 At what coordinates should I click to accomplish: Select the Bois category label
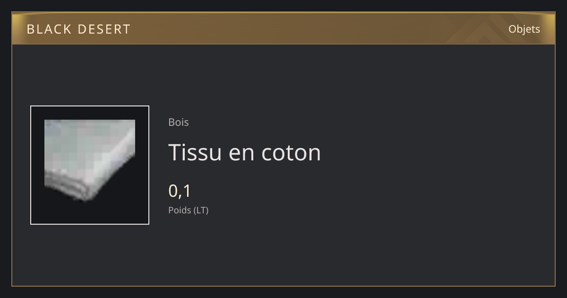pyautogui.click(x=179, y=122)
